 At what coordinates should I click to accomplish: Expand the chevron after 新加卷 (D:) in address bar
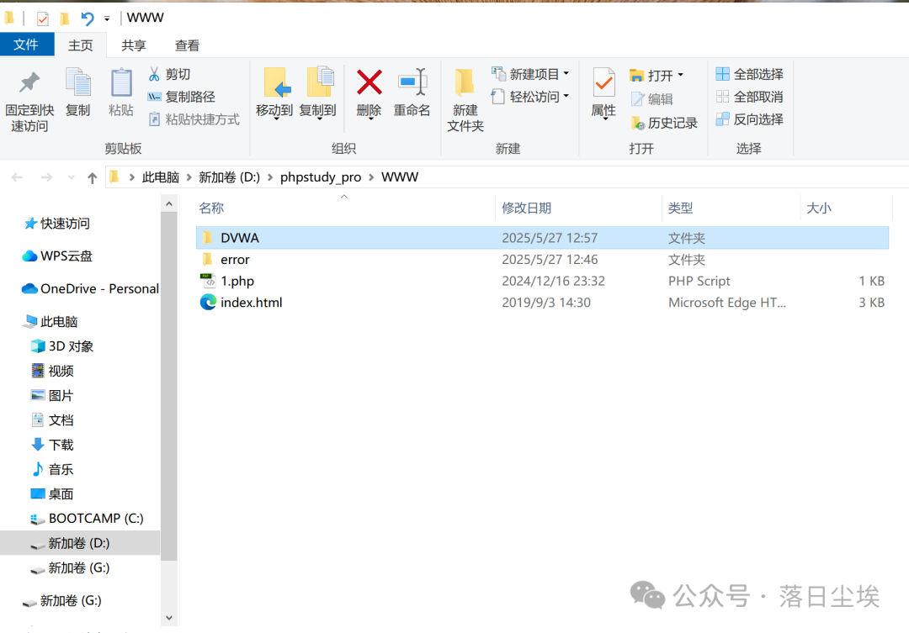click(x=270, y=177)
